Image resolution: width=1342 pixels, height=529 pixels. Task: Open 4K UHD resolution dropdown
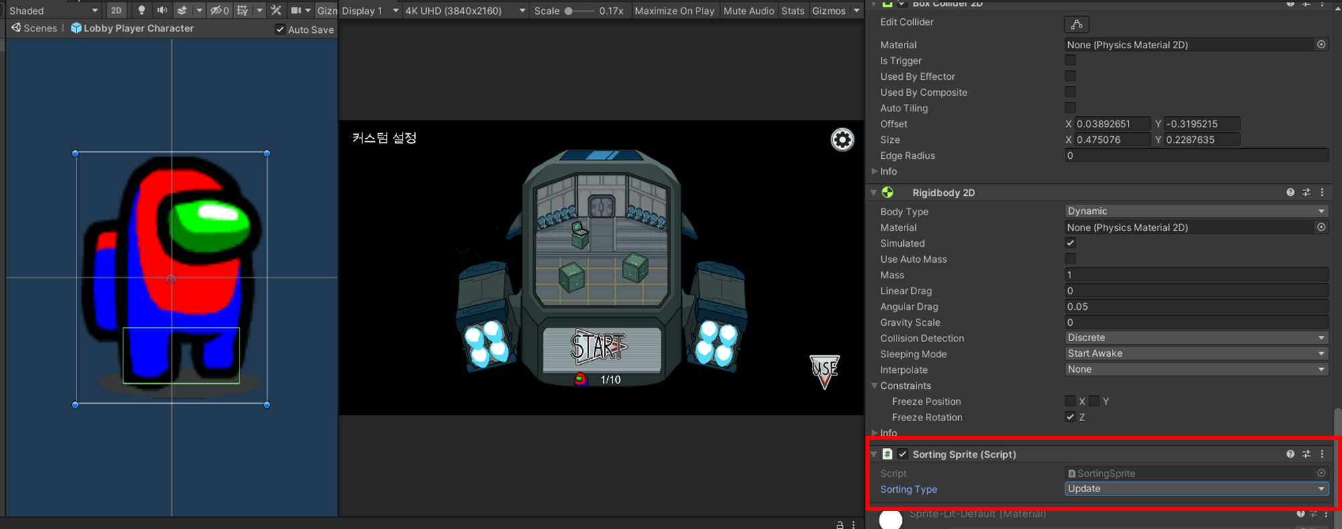[465, 10]
